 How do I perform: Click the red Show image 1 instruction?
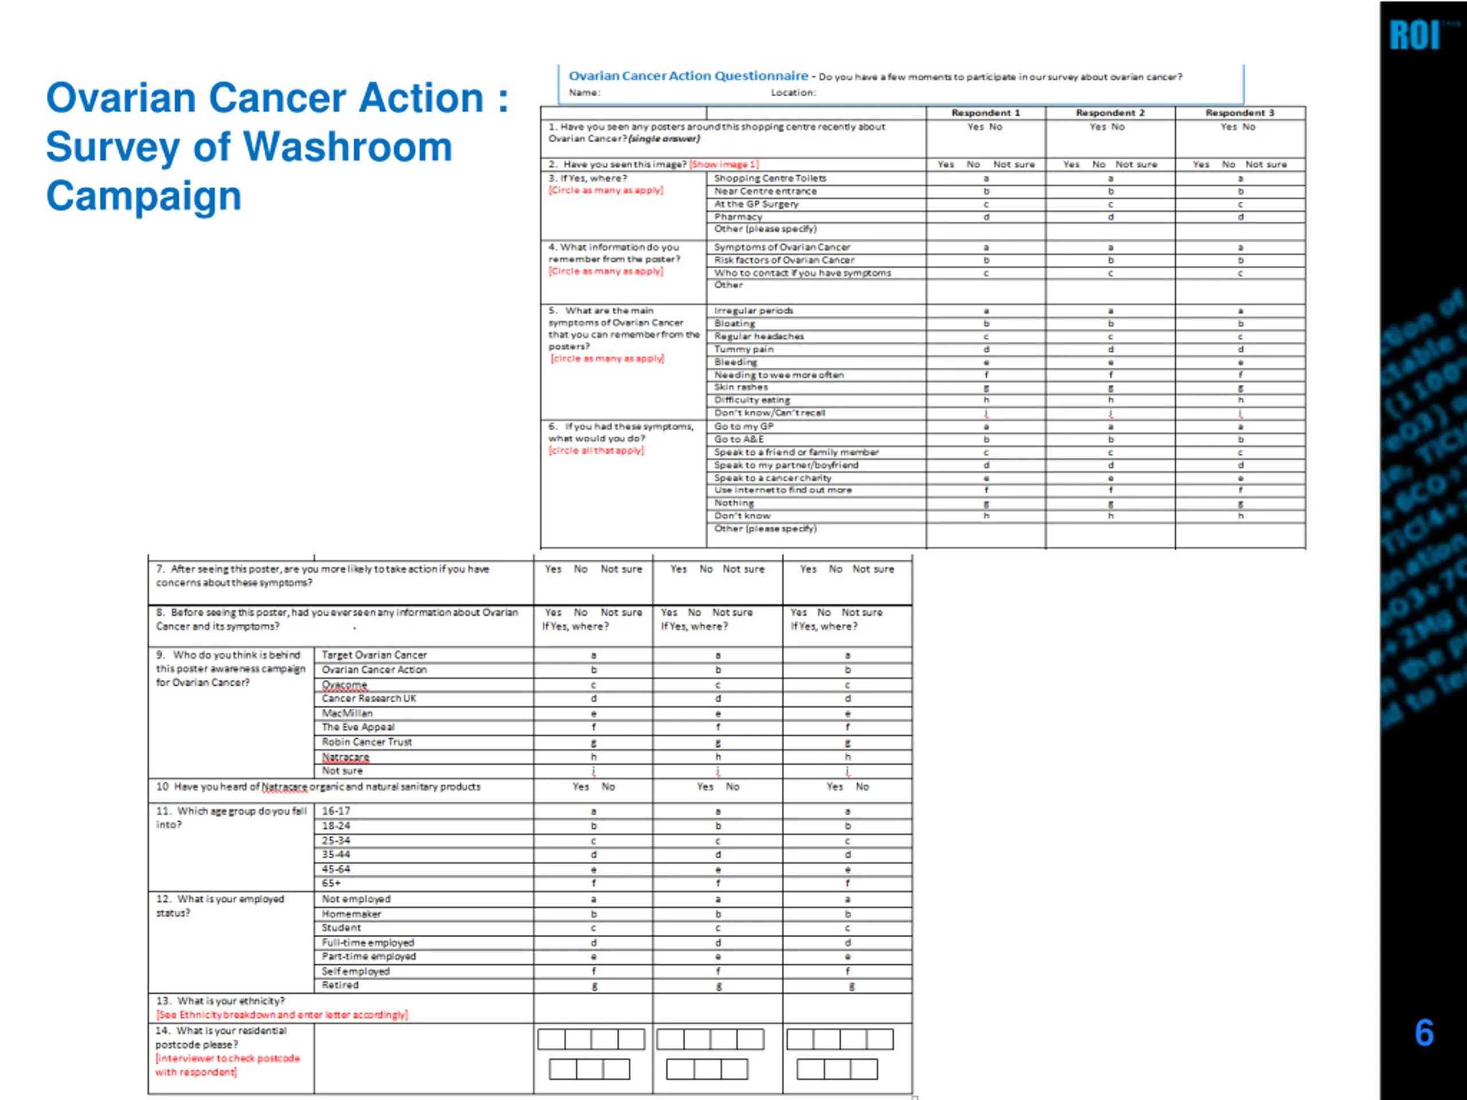coord(724,164)
